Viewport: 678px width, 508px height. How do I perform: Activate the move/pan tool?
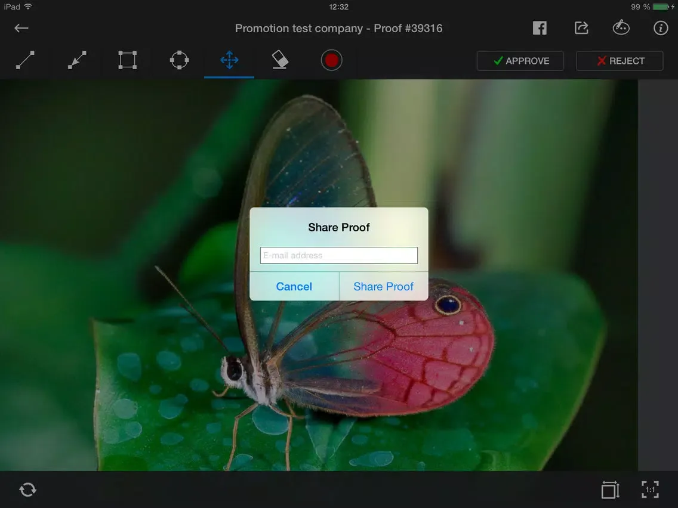(229, 60)
